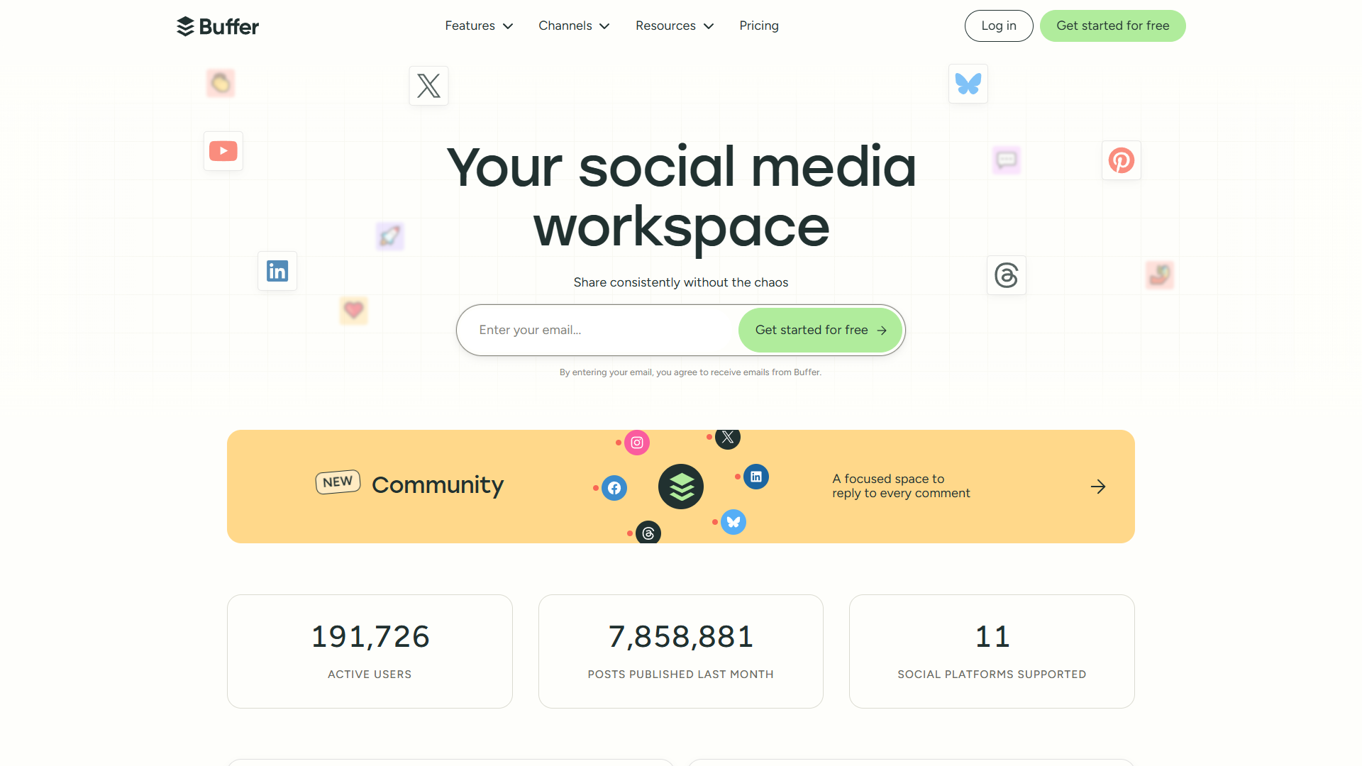The image size is (1362, 766).
Task: Click Get started for free in the header
Action: 1112,26
